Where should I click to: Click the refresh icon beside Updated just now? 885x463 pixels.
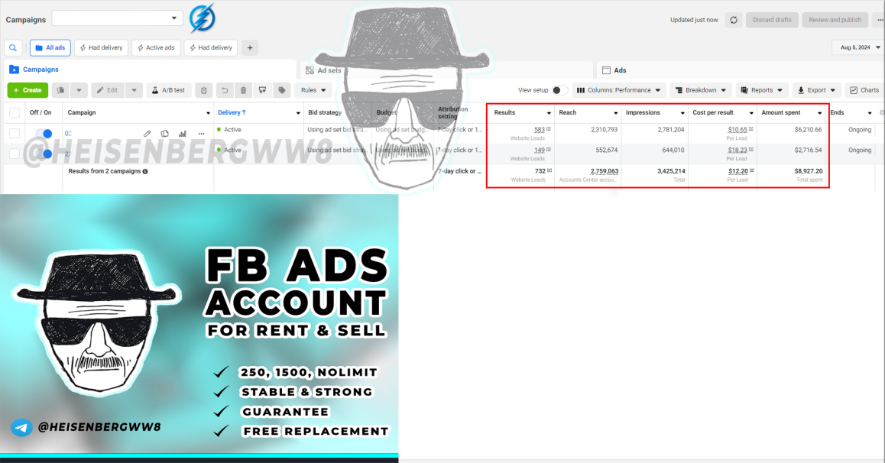733,20
